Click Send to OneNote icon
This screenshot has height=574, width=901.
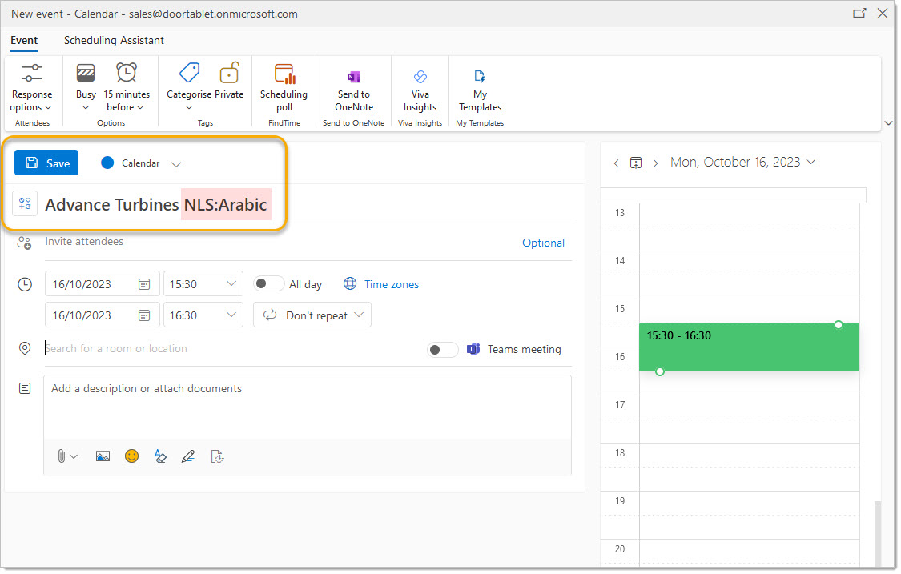[353, 76]
